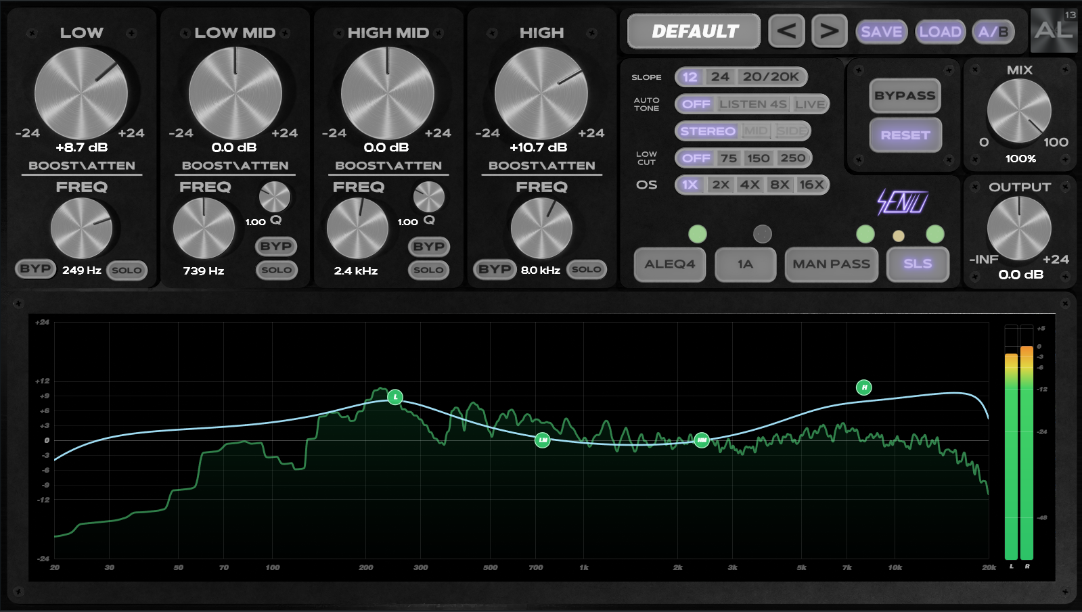
Task: Click the Low band +8.7 dB value
Action: [82, 147]
